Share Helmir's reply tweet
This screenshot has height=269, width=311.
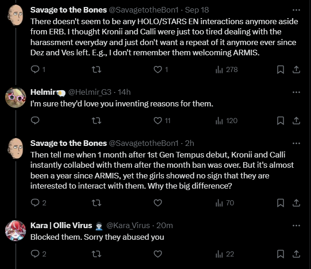(296, 120)
